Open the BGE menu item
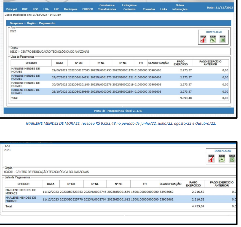The width and height of the screenshot is (241, 227). coord(25,9)
